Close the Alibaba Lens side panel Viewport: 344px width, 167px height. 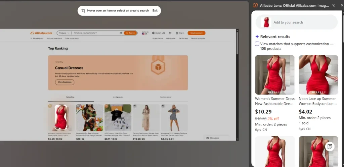pyautogui.click(x=342, y=5)
